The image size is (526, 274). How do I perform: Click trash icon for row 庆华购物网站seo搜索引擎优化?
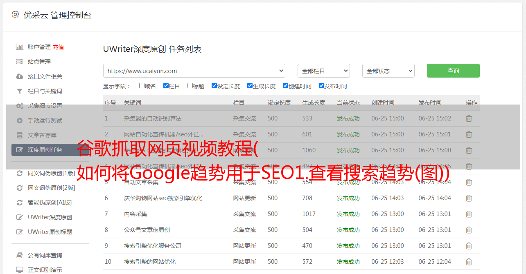point(469,198)
